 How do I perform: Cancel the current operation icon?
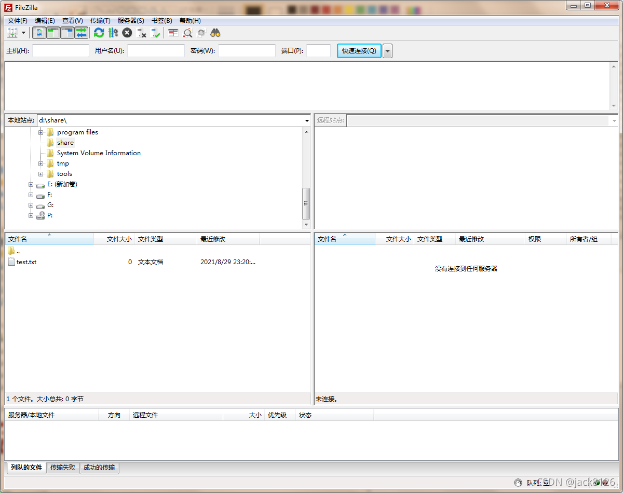127,33
